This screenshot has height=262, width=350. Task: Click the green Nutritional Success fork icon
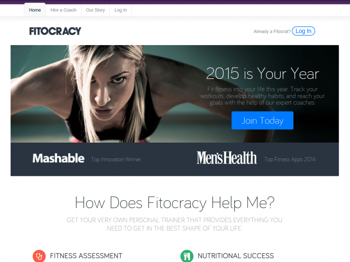pos(187,256)
